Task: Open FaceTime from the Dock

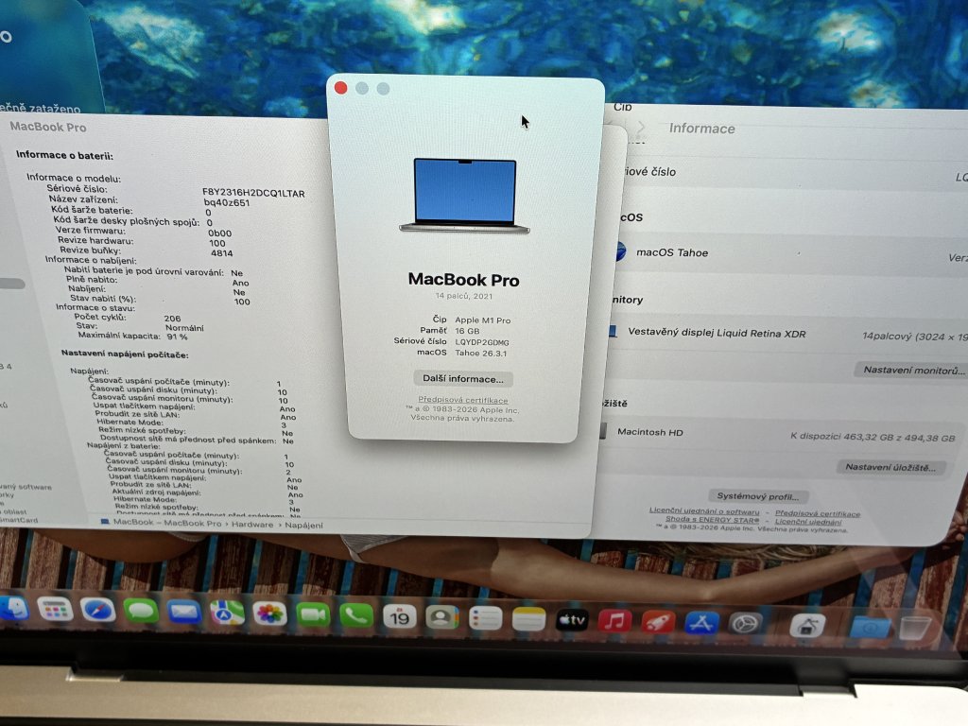Action: tap(313, 614)
